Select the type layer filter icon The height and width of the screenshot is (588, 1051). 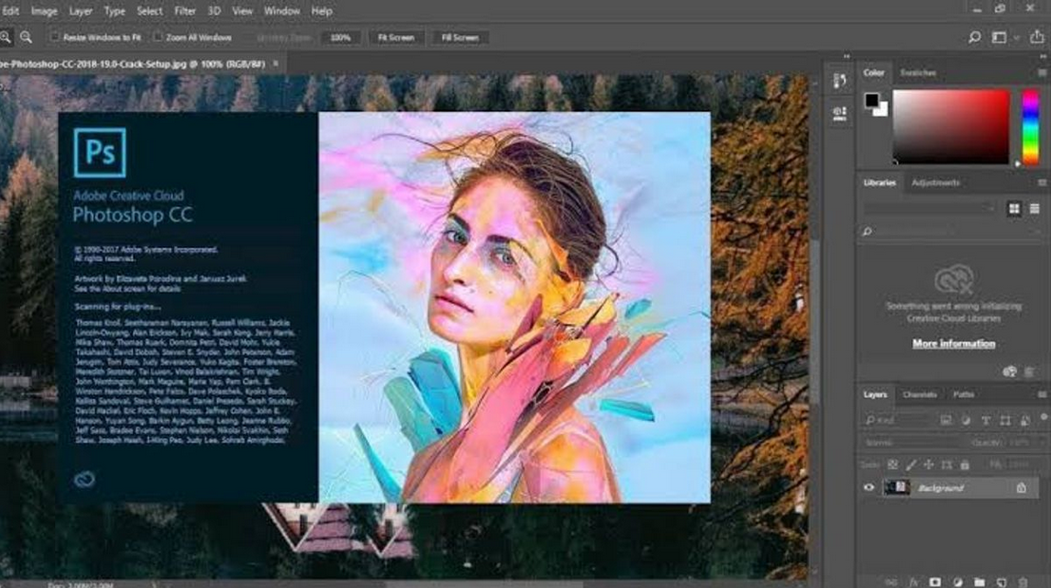tap(985, 420)
